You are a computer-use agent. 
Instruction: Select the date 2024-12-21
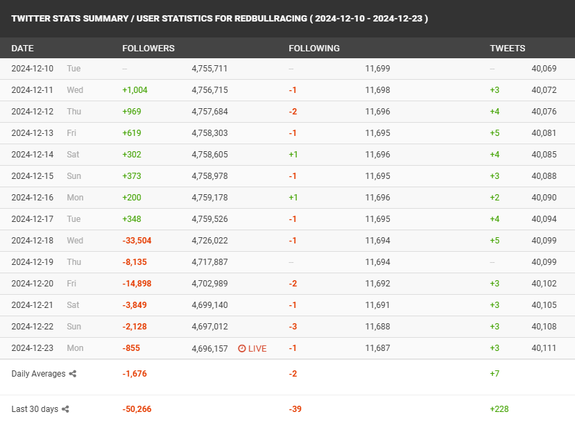pyautogui.click(x=33, y=305)
